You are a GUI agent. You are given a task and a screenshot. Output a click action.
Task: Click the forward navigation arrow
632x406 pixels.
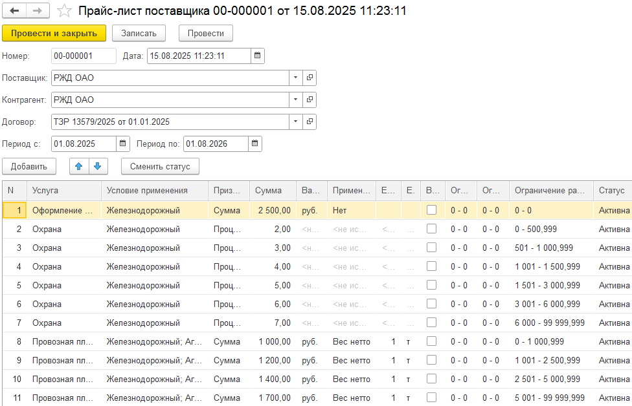pyautogui.click(x=38, y=11)
